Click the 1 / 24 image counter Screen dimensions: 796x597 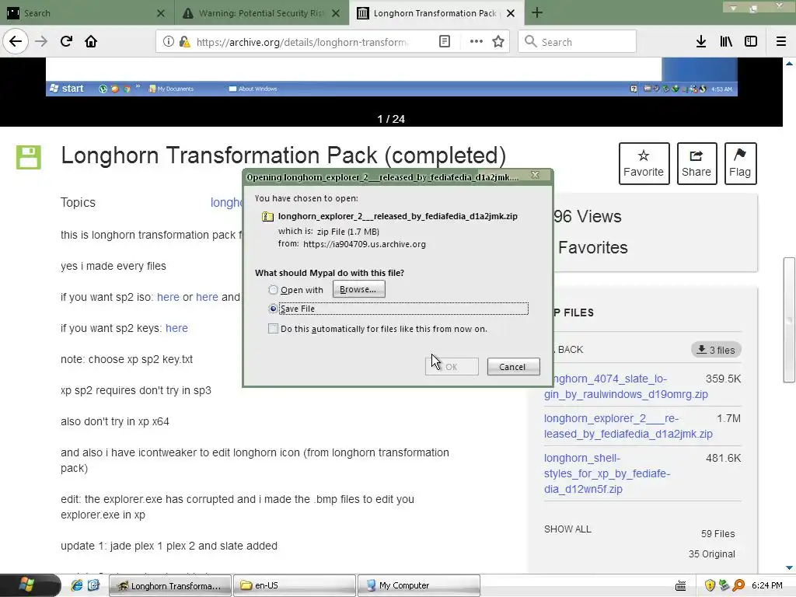(391, 119)
